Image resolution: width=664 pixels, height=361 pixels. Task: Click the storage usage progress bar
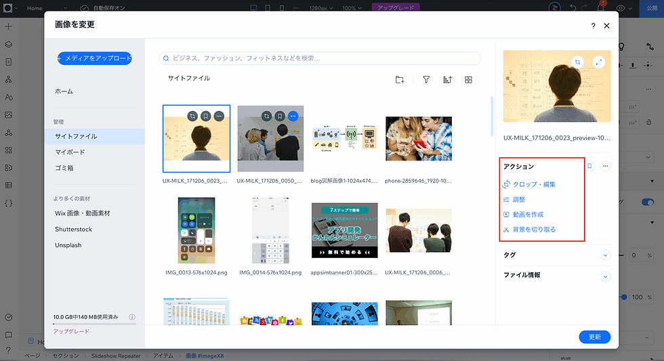point(94,324)
